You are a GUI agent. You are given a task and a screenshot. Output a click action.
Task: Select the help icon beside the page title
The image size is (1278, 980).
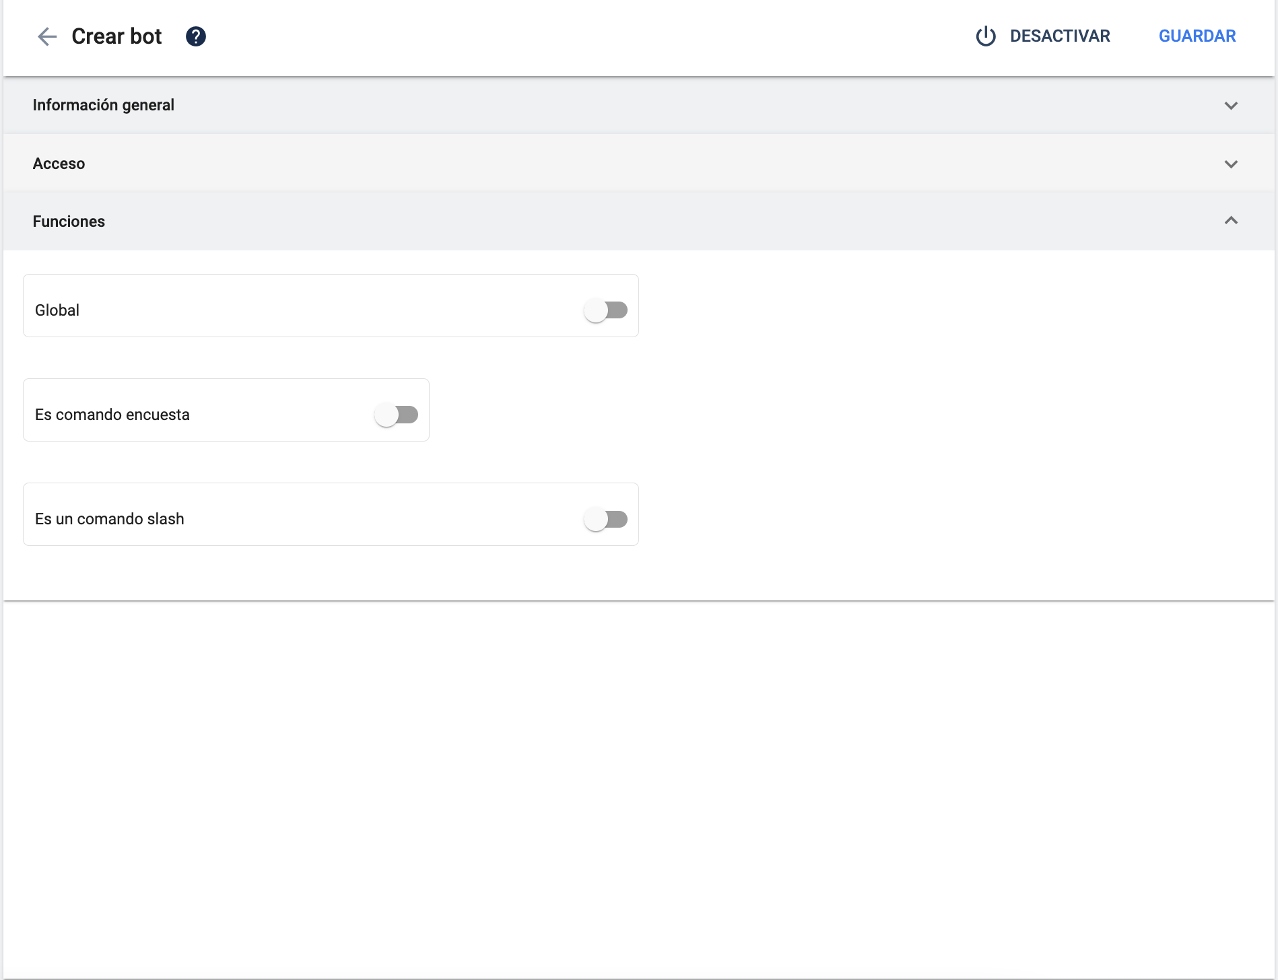pos(195,36)
